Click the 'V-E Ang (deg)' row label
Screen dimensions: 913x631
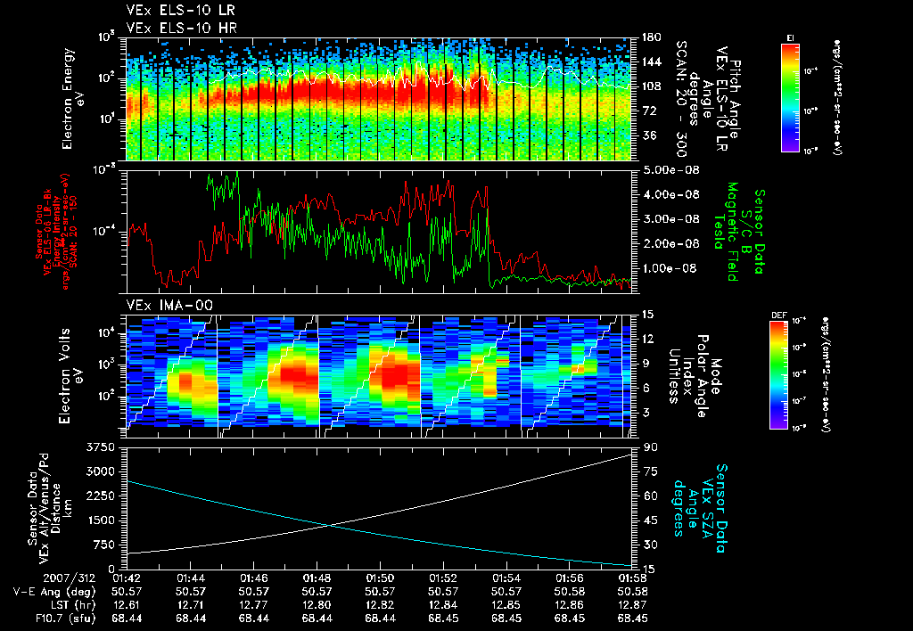(54, 592)
